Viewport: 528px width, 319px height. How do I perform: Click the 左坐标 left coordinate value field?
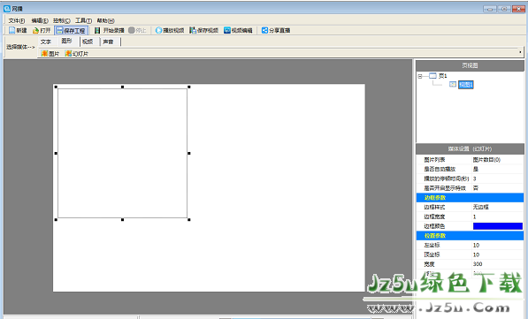497,245
